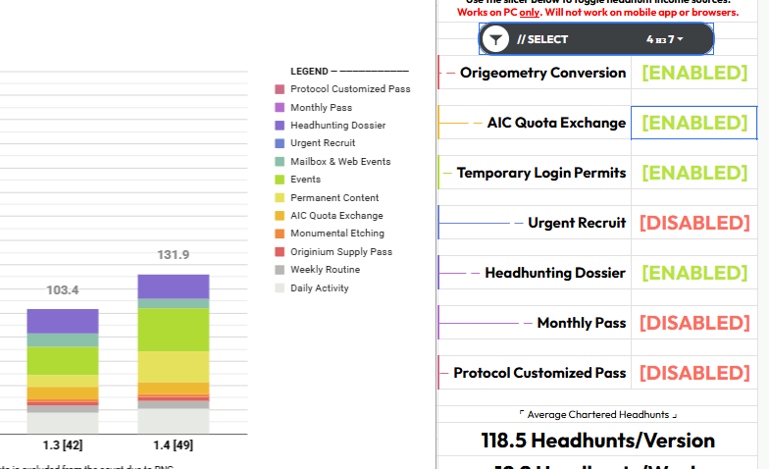Viewport: 769px width, 469px height.
Task: Click Daily Activity legend swatch
Action: pyautogui.click(x=280, y=288)
